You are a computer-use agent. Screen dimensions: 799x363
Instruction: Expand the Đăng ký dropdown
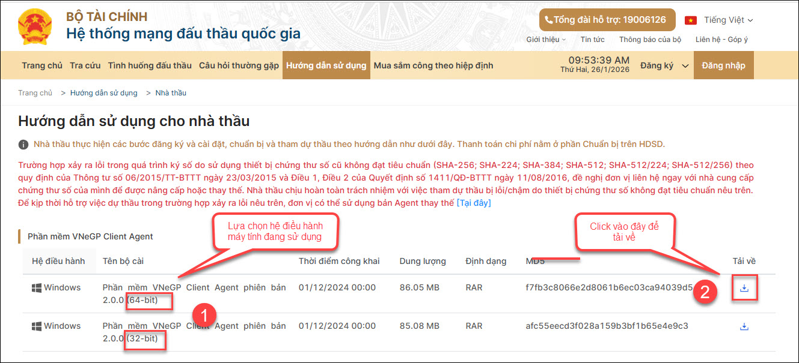pos(664,66)
